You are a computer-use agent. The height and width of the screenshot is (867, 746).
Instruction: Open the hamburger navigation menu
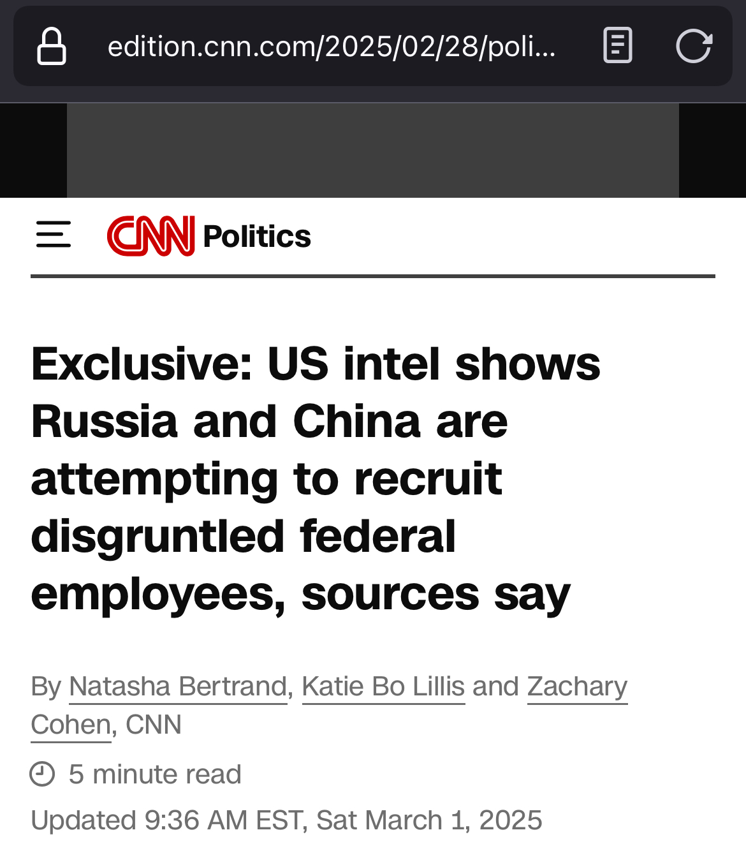click(x=54, y=235)
